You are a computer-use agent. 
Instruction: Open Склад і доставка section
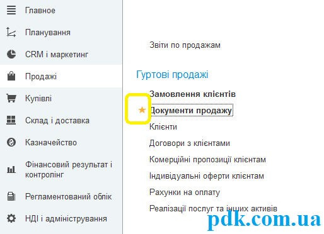57,120
